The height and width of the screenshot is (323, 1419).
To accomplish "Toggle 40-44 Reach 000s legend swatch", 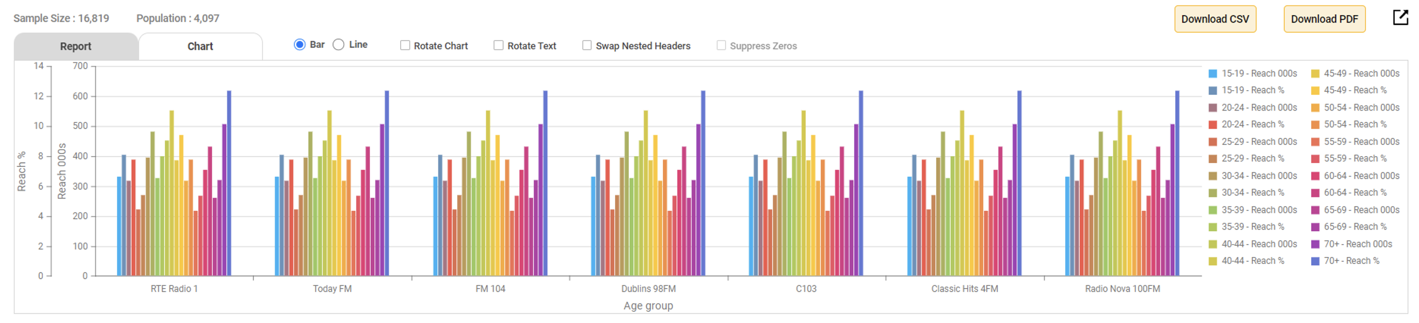I will click(x=1212, y=244).
